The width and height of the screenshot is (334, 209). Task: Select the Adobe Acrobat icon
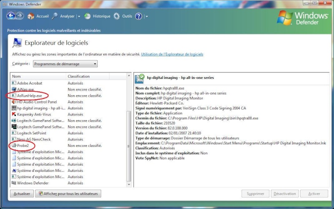14,83
